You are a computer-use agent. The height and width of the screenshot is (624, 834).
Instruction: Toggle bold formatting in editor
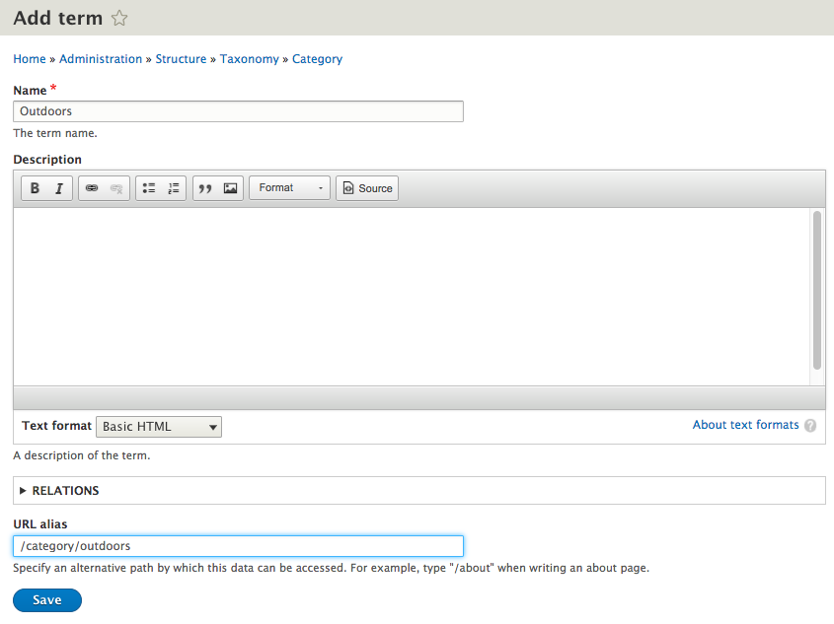click(35, 188)
